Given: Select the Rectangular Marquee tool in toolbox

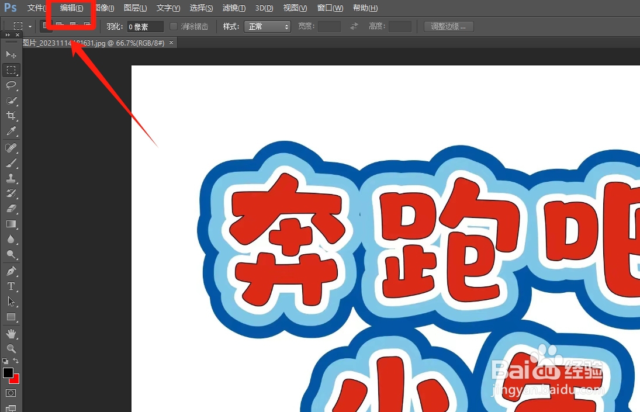Looking at the screenshot, I should pos(11,70).
